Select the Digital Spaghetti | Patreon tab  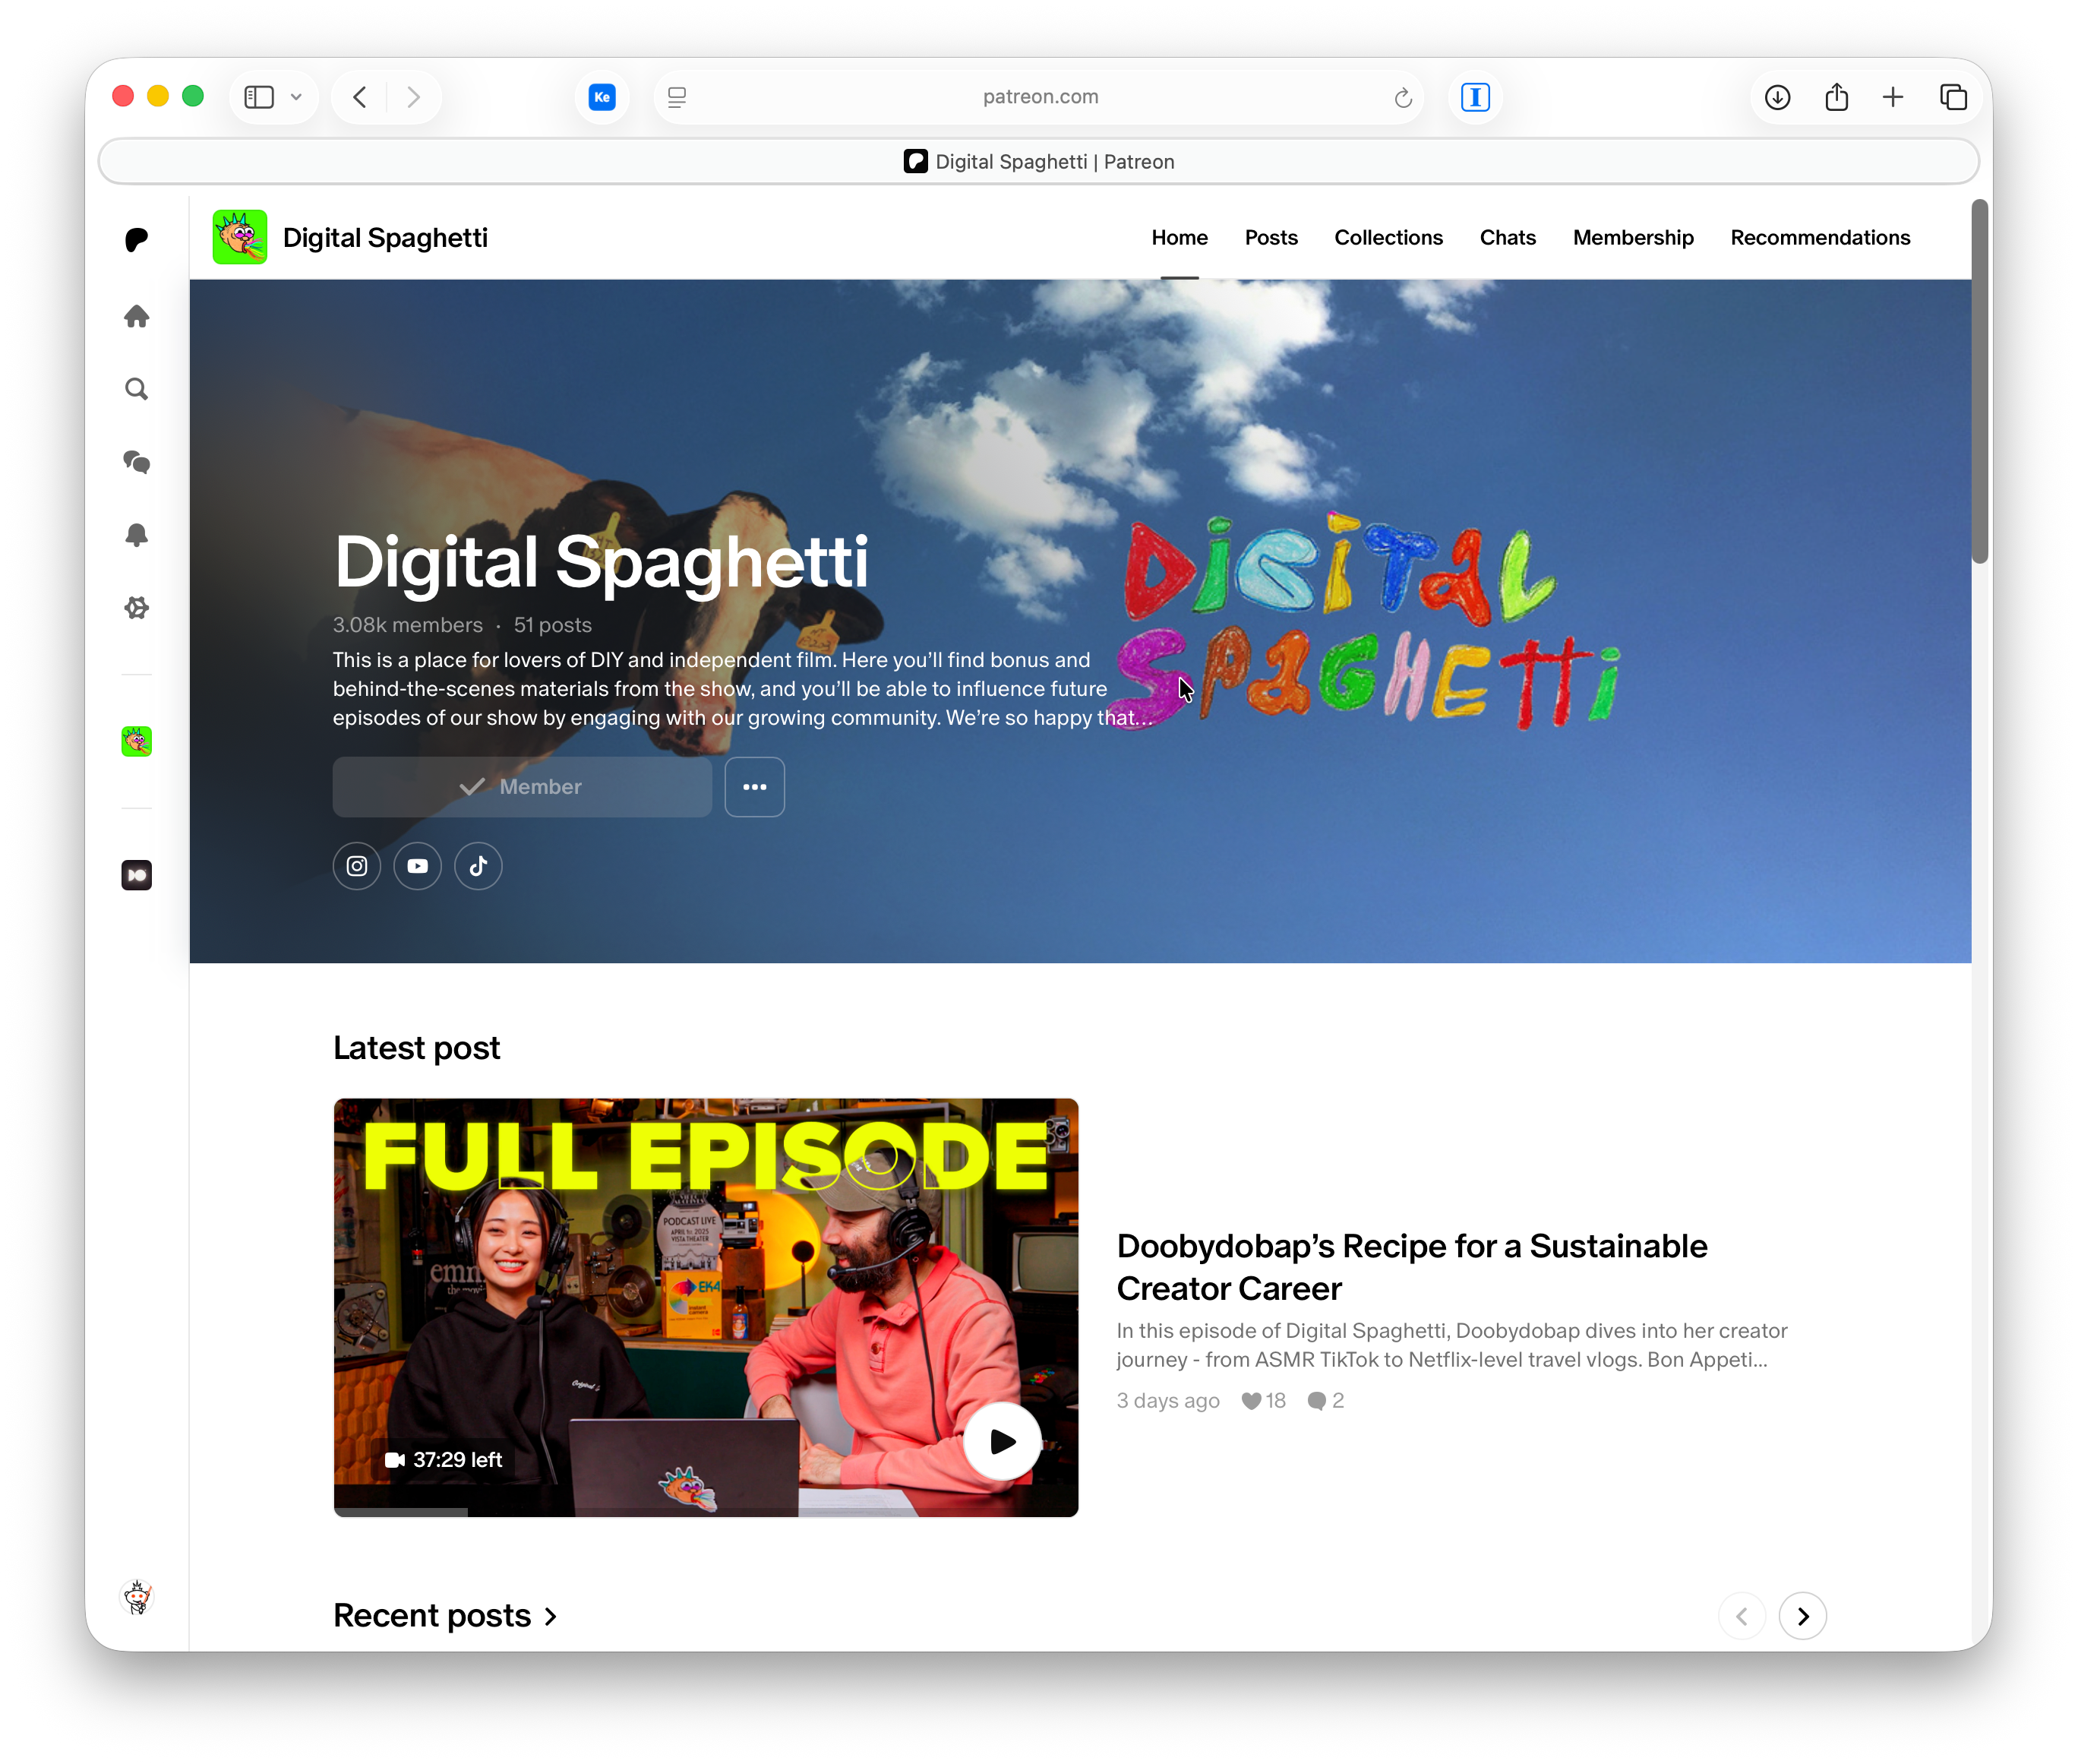(1038, 162)
